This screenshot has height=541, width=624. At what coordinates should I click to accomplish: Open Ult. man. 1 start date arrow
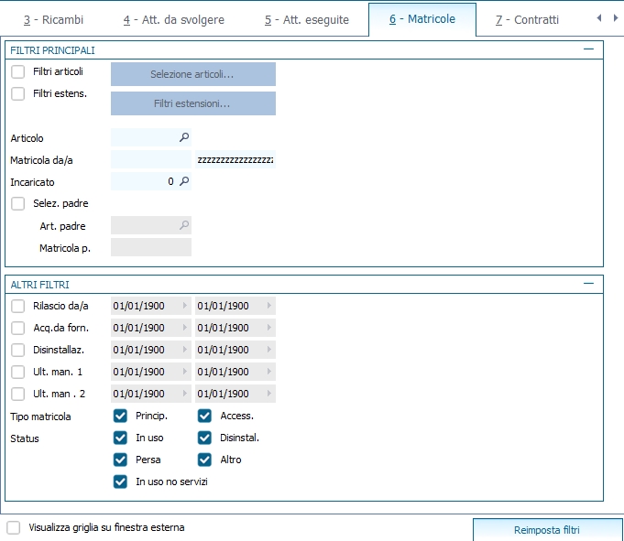coord(185,372)
